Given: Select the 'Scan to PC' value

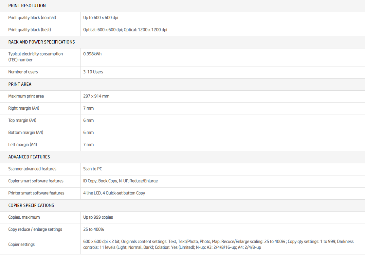Looking at the screenshot, I should point(93,169).
